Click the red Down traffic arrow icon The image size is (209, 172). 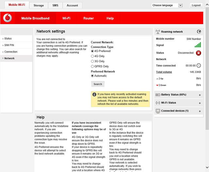pos(157,85)
